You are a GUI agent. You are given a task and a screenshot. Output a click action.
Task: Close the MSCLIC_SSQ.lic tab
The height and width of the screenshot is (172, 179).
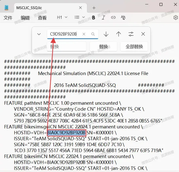[x=80, y=8]
